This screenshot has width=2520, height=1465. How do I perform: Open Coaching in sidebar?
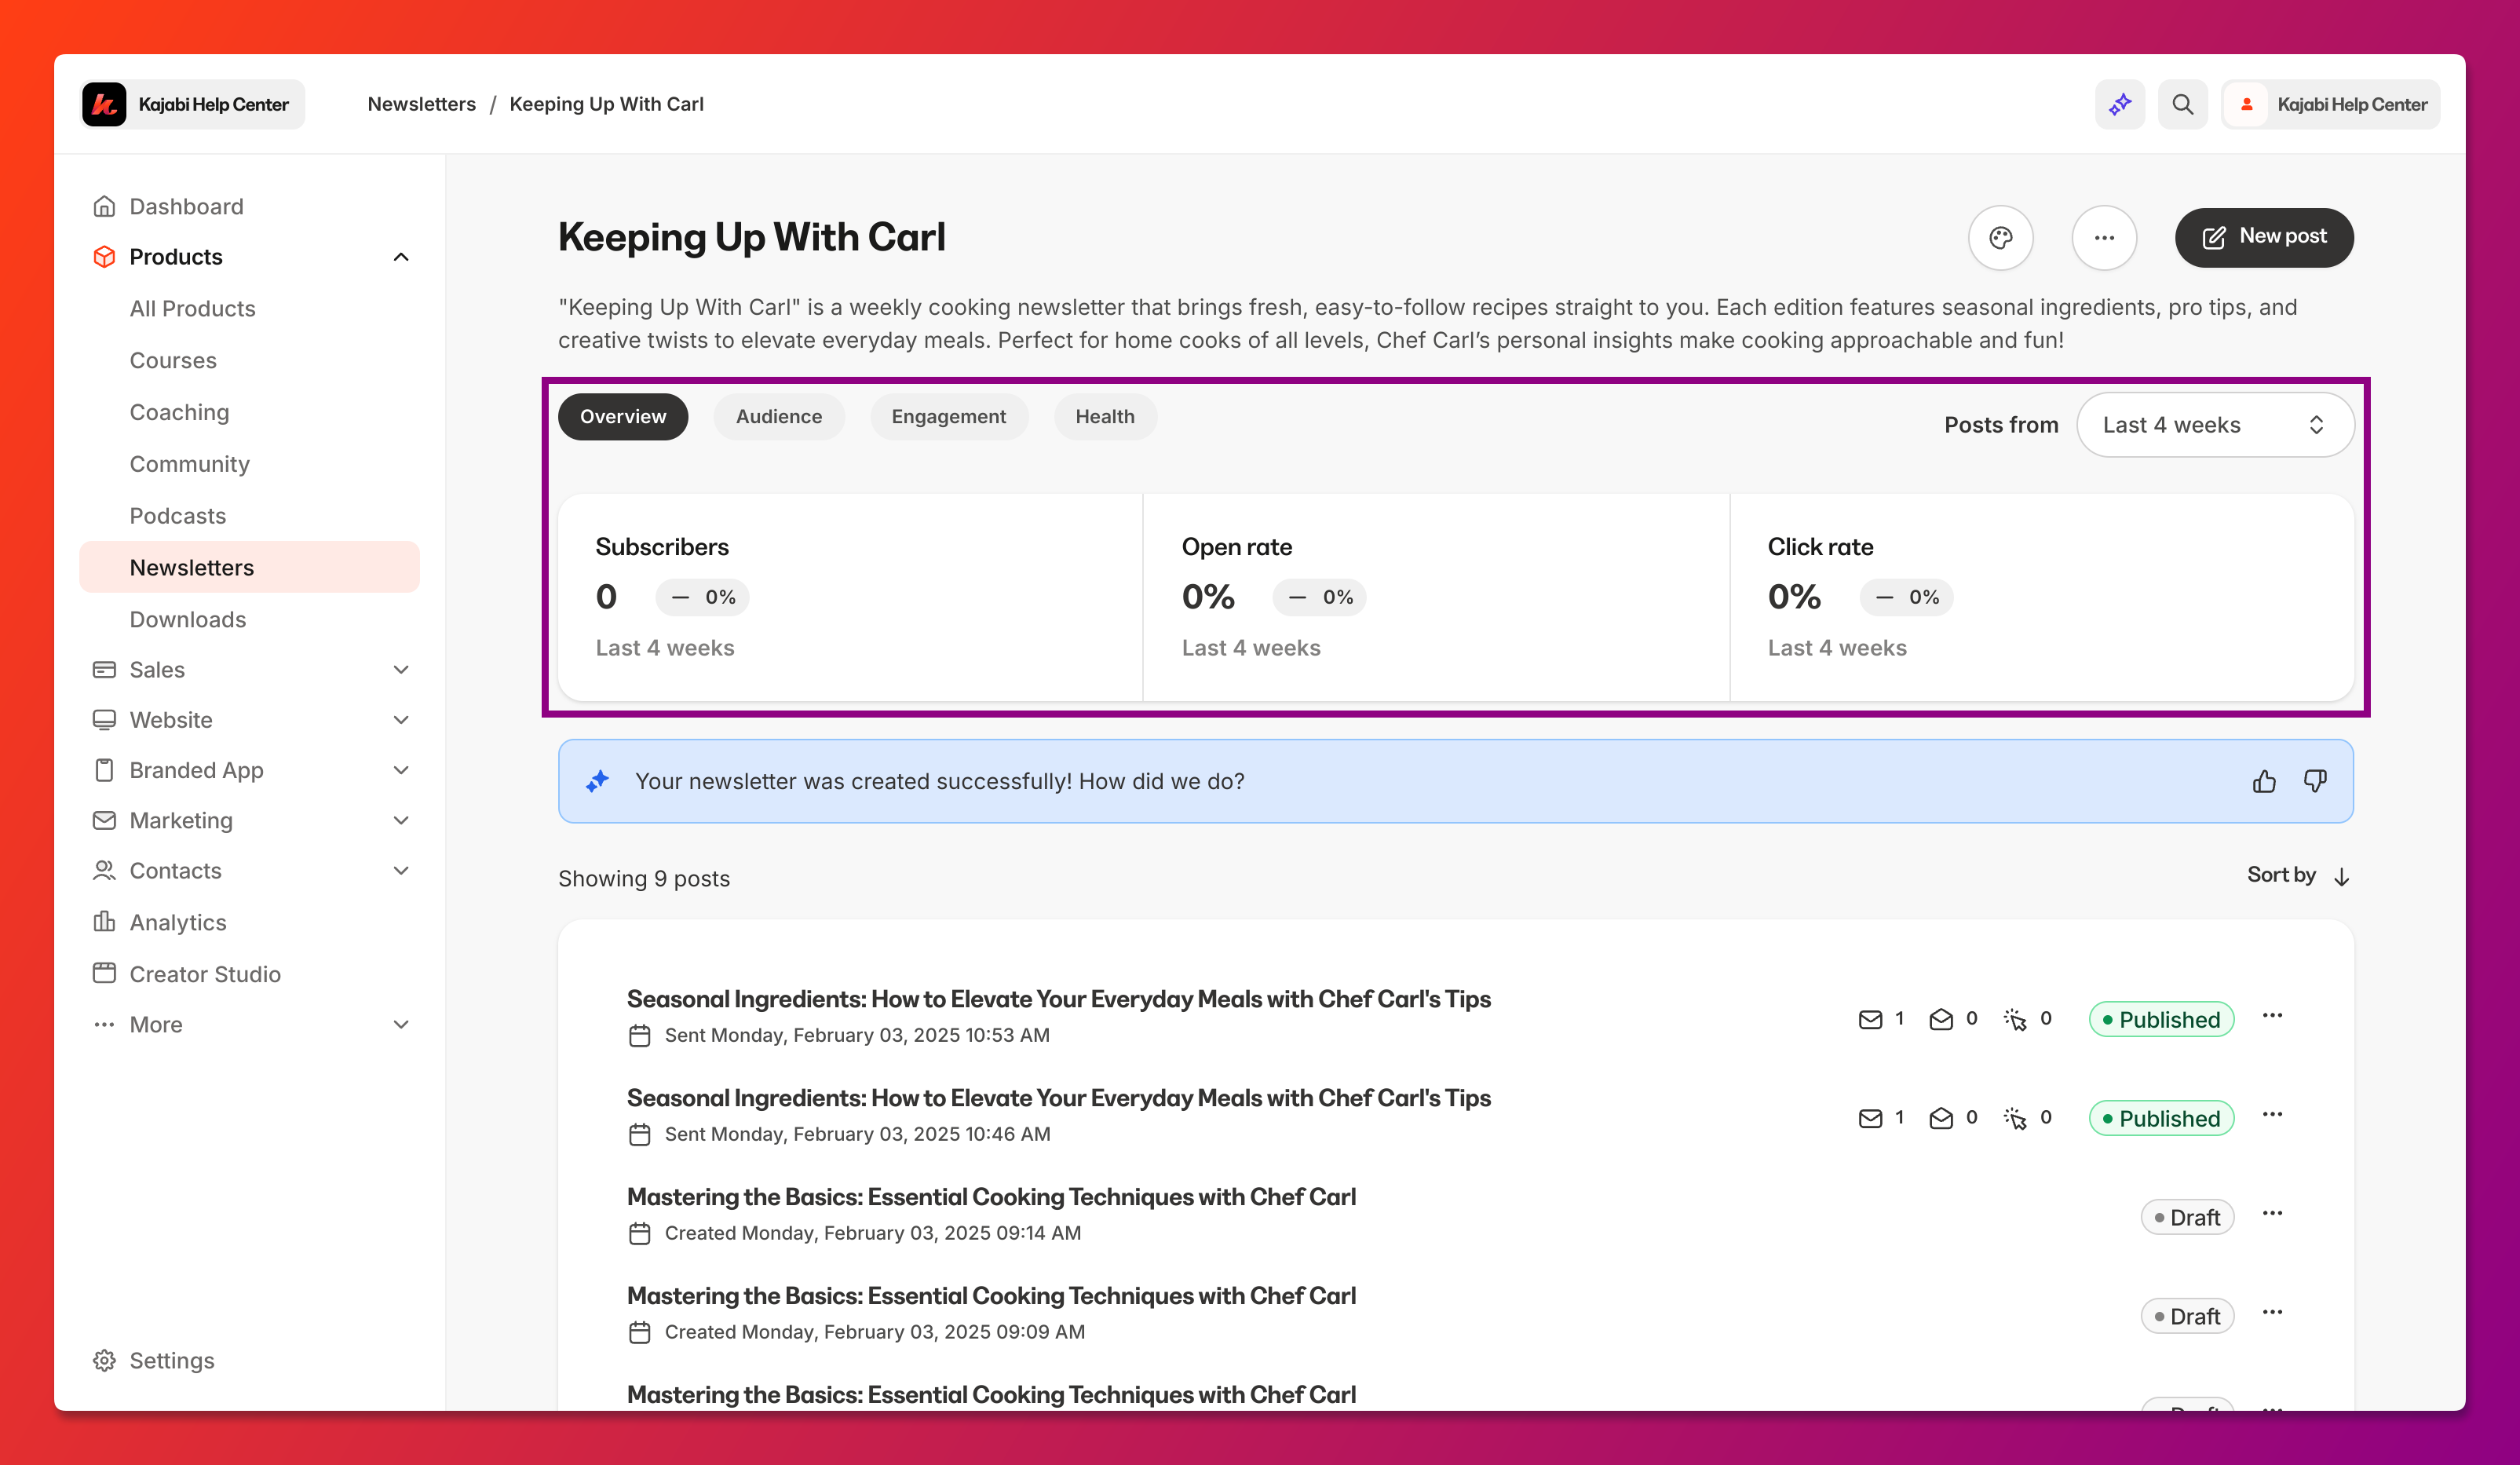pyautogui.click(x=179, y=412)
